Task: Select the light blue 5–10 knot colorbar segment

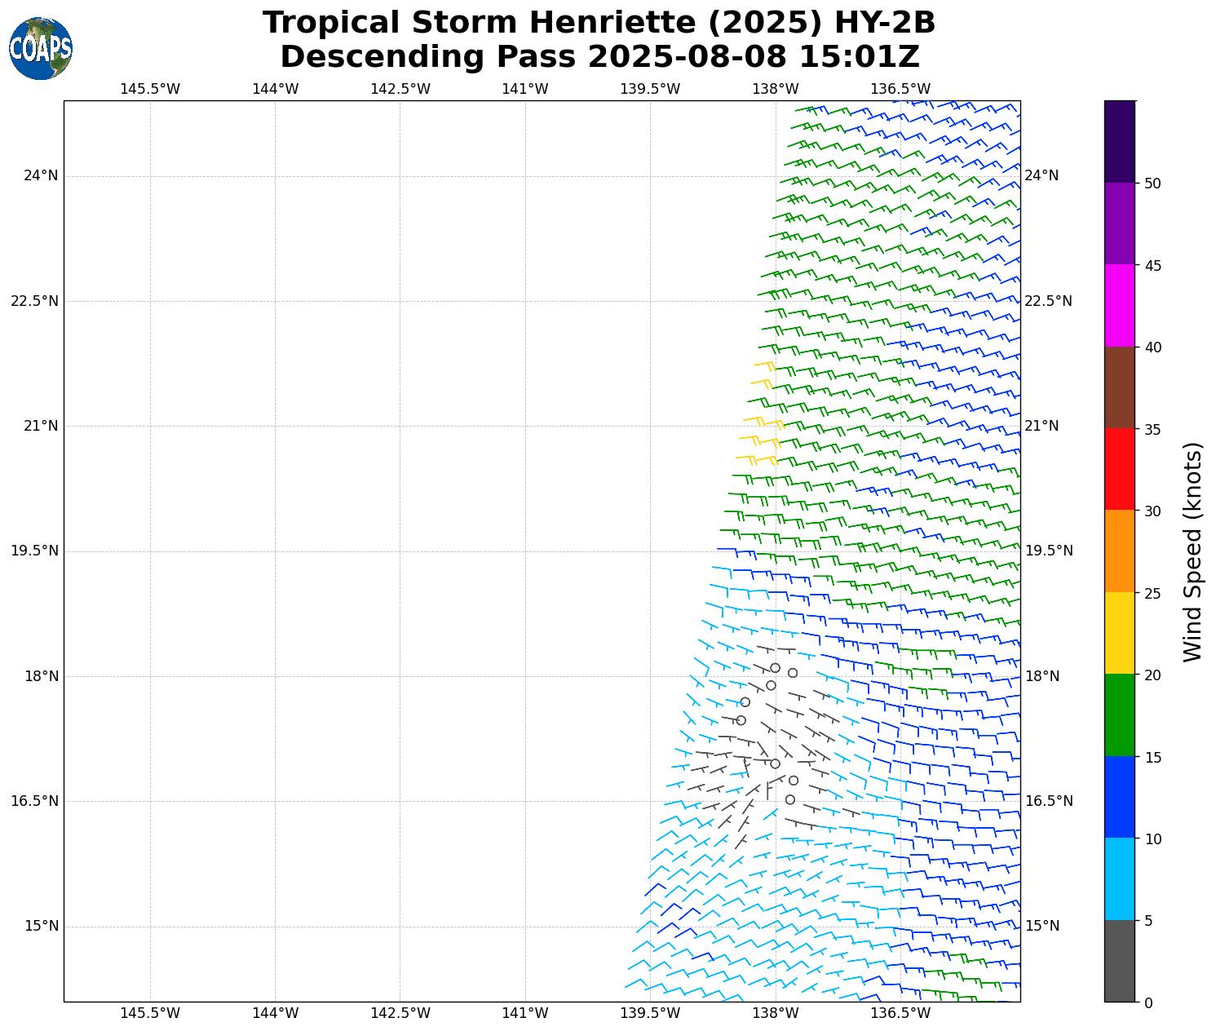Action: (1119, 879)
